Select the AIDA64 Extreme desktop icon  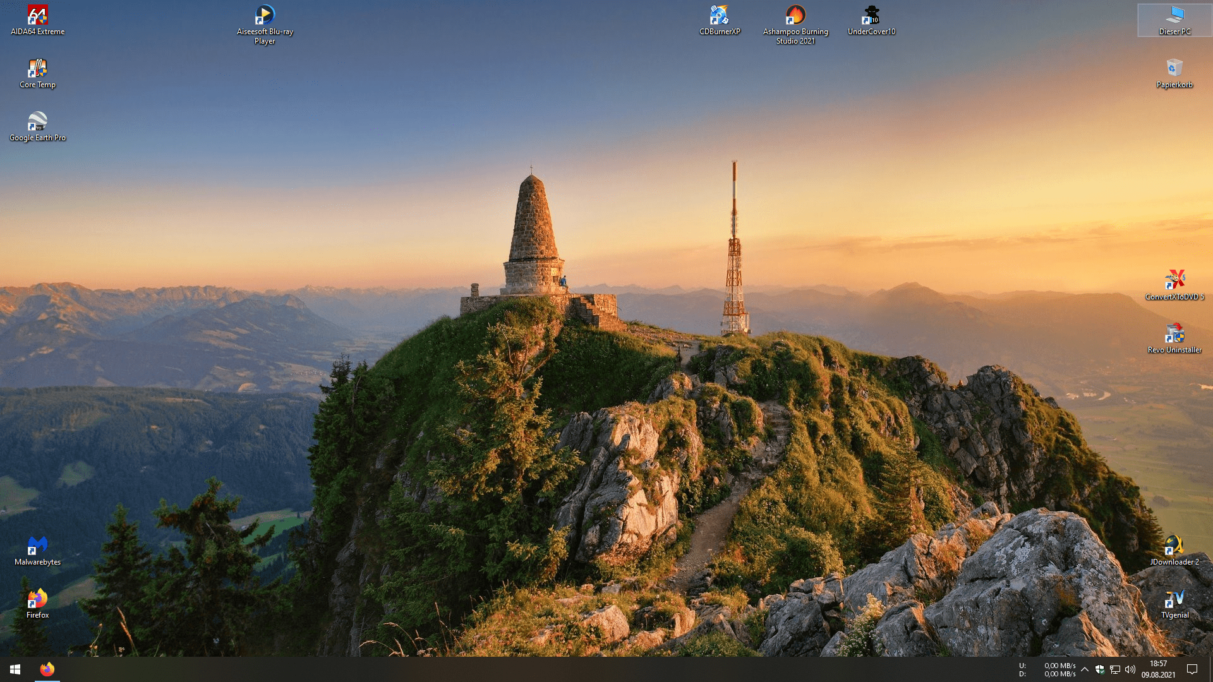pyautogui.click(x=37, y=16)
